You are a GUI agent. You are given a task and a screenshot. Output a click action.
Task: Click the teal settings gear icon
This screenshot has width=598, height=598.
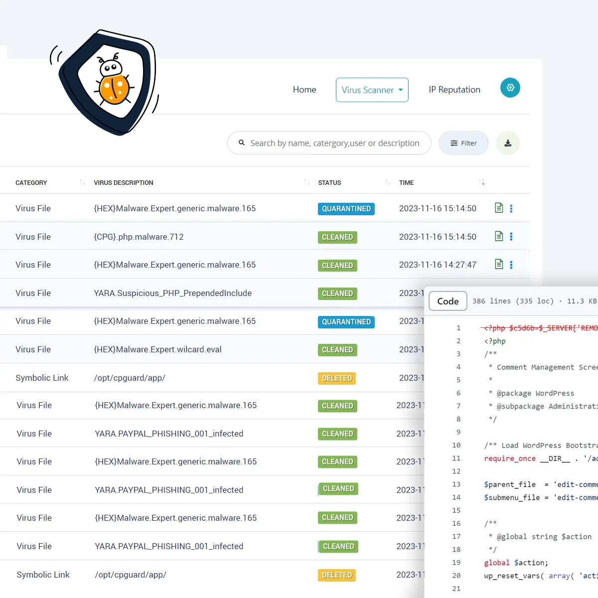(510, 88)
